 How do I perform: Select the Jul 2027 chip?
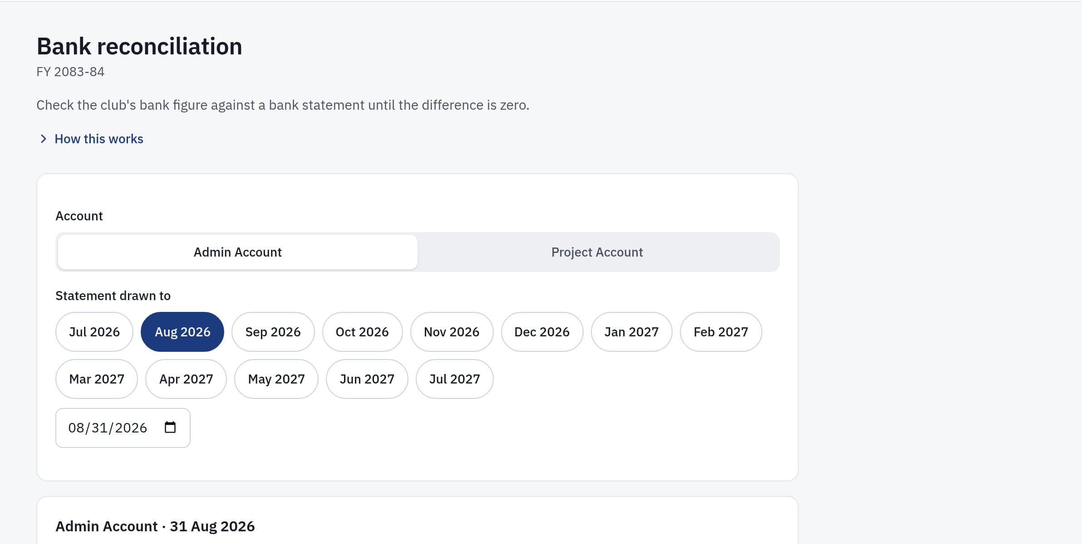455,379
